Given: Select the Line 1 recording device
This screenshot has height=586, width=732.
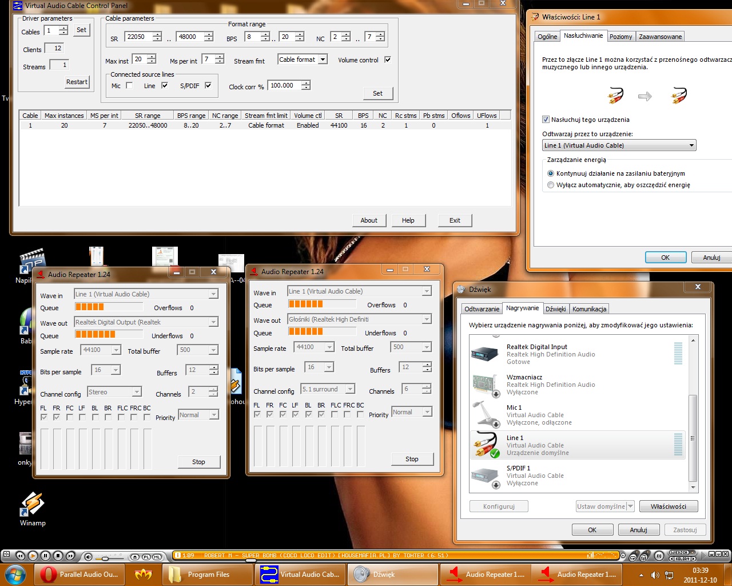Looking at the screenshot, I should click(x=578, y=445).
